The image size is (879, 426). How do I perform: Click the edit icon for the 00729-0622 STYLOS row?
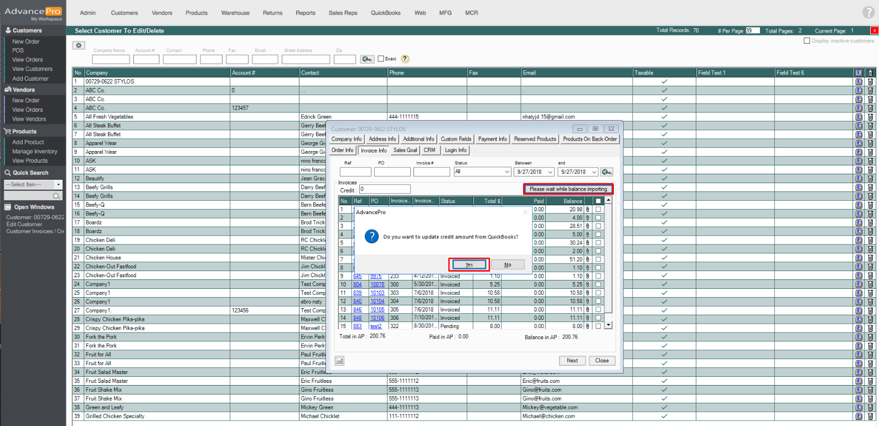point(859,81)
